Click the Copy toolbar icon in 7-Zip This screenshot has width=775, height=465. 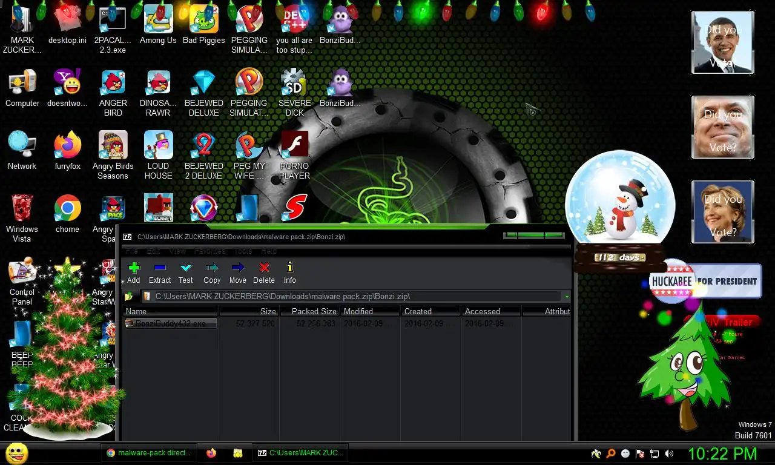[212, 272]
